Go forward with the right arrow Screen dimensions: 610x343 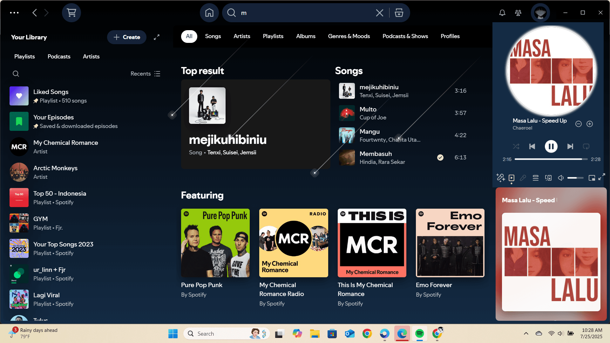pyautogui.click(x=46, y=13)
